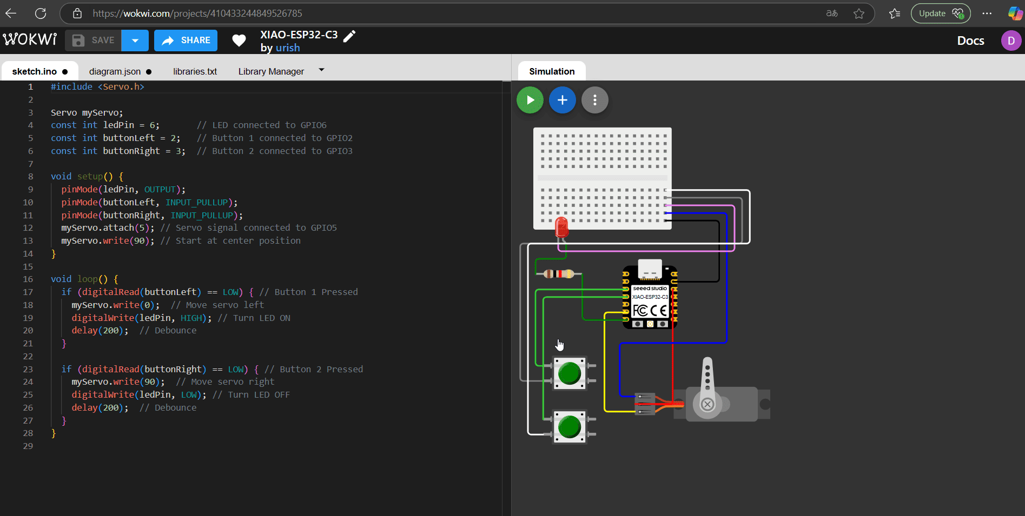Click the 'const int buttonRight = 3' line
Viewport: 1025px width, 516px height.
[201, 151]
